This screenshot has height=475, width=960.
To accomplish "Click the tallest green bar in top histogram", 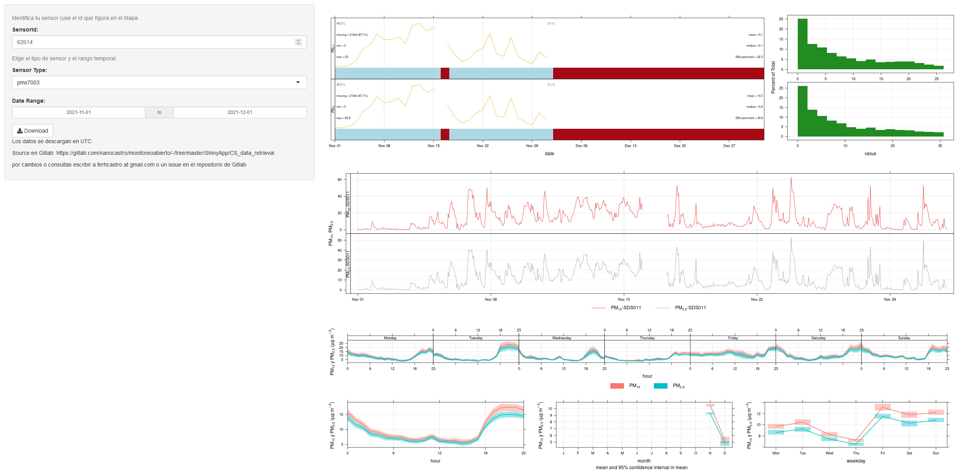I will [802, 44].
